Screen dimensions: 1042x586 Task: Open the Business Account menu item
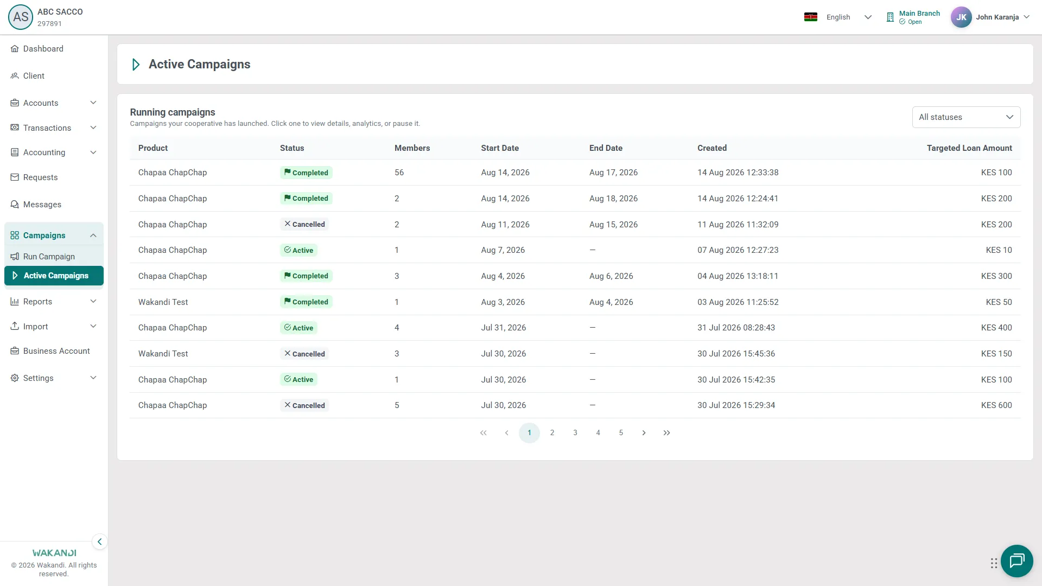54,351
